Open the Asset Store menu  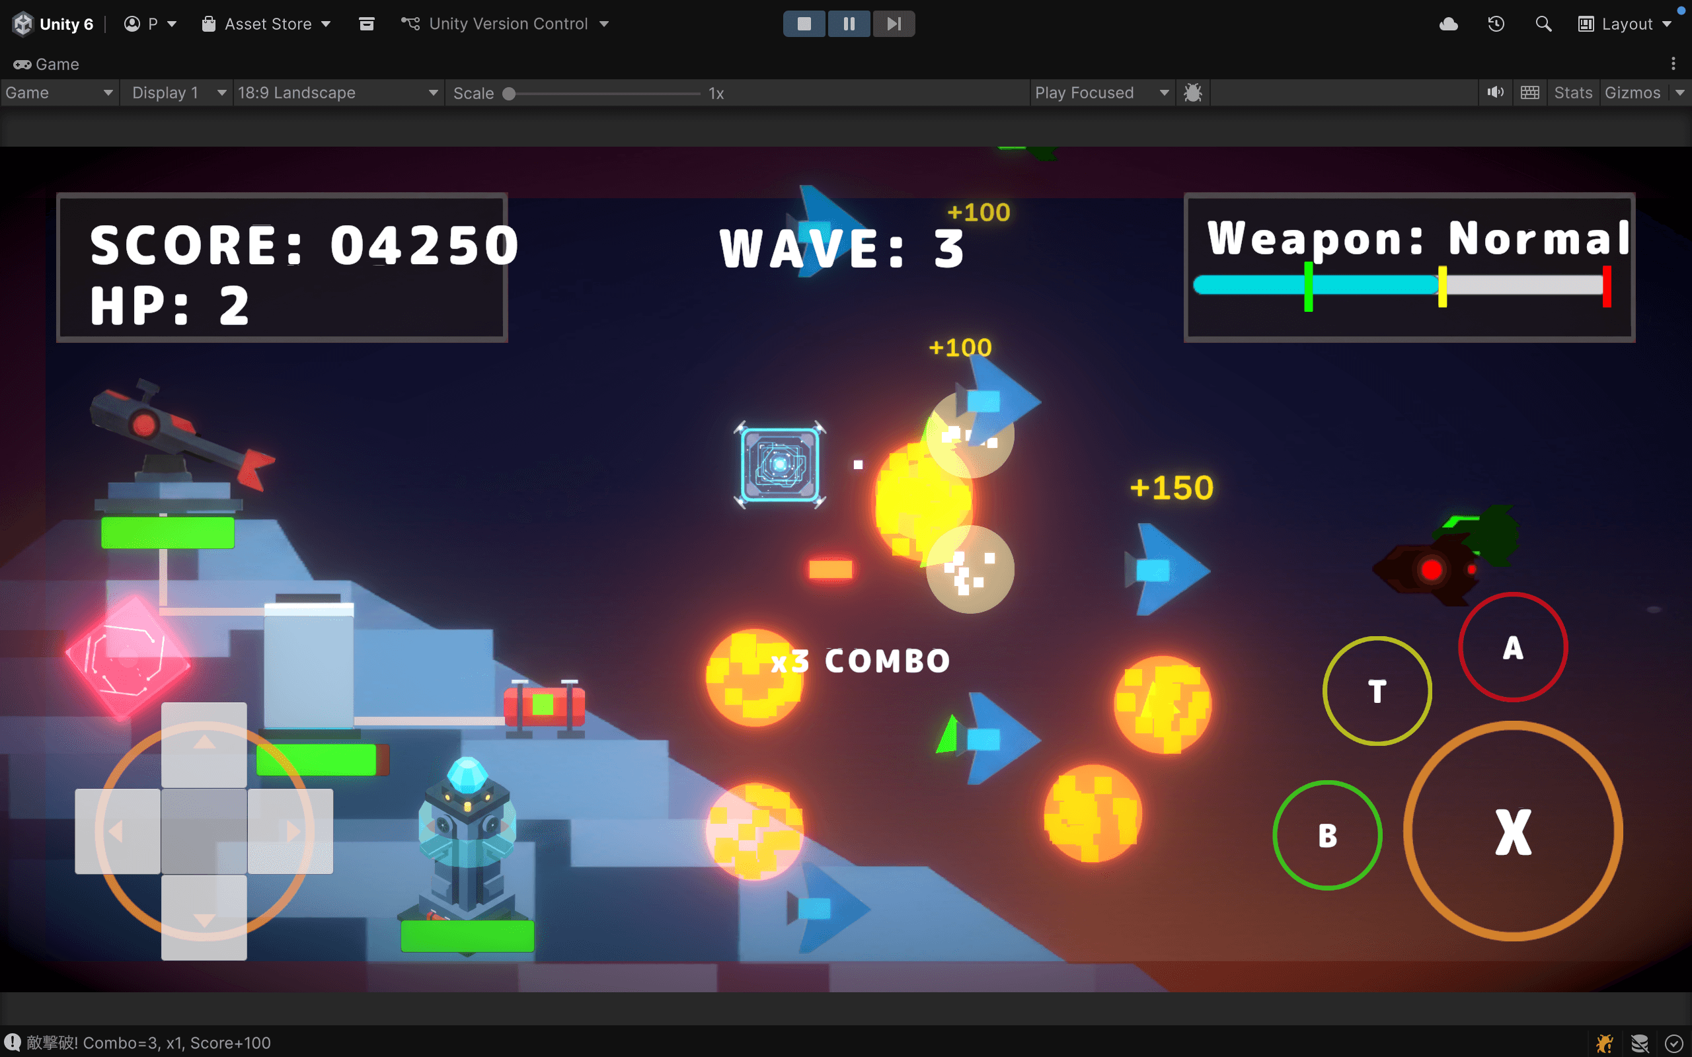pyautogui.click(x=266, y=24)
